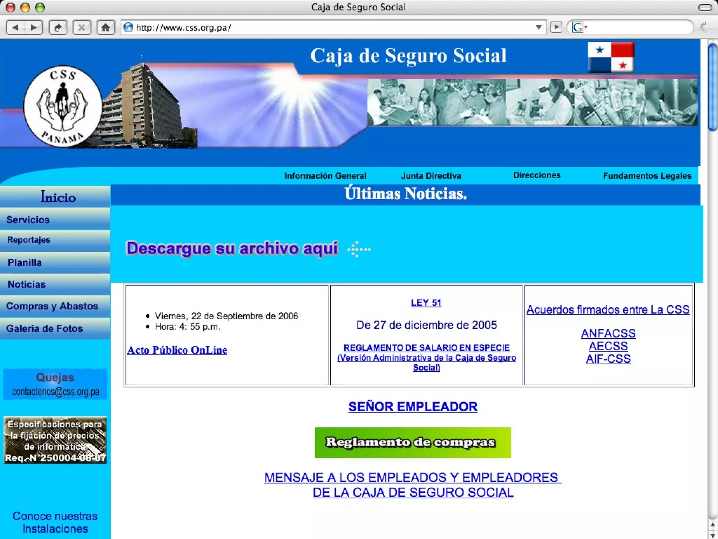Reload the page with the refresh icon

pyautogui.click(x=58, y=27)
